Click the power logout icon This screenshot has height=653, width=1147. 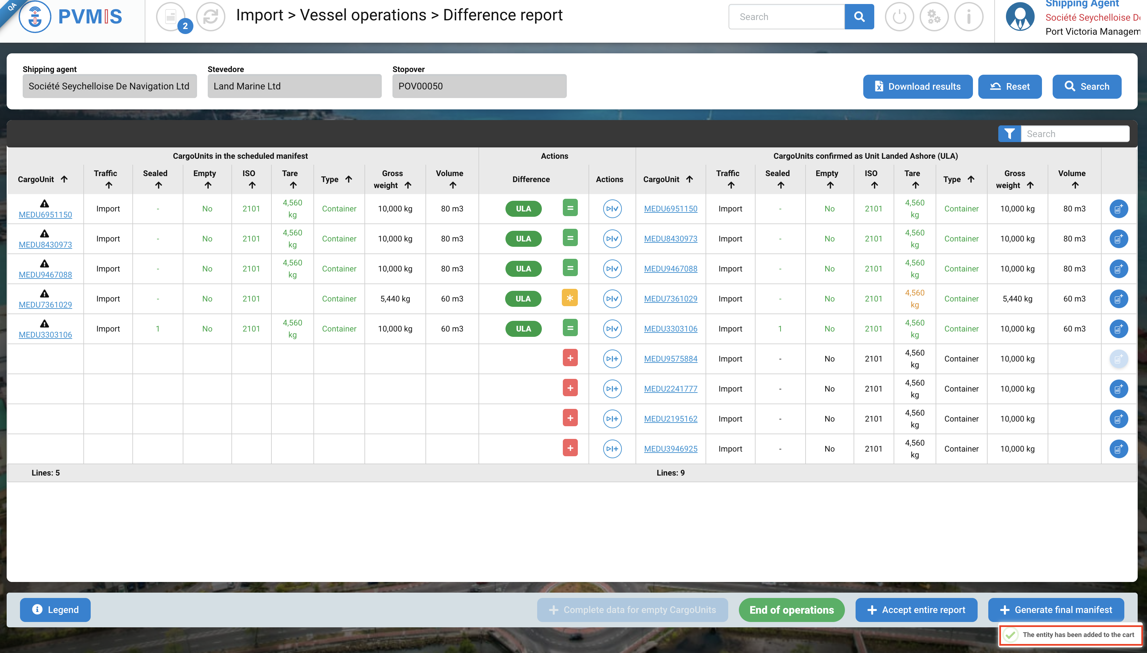(899, 17)
